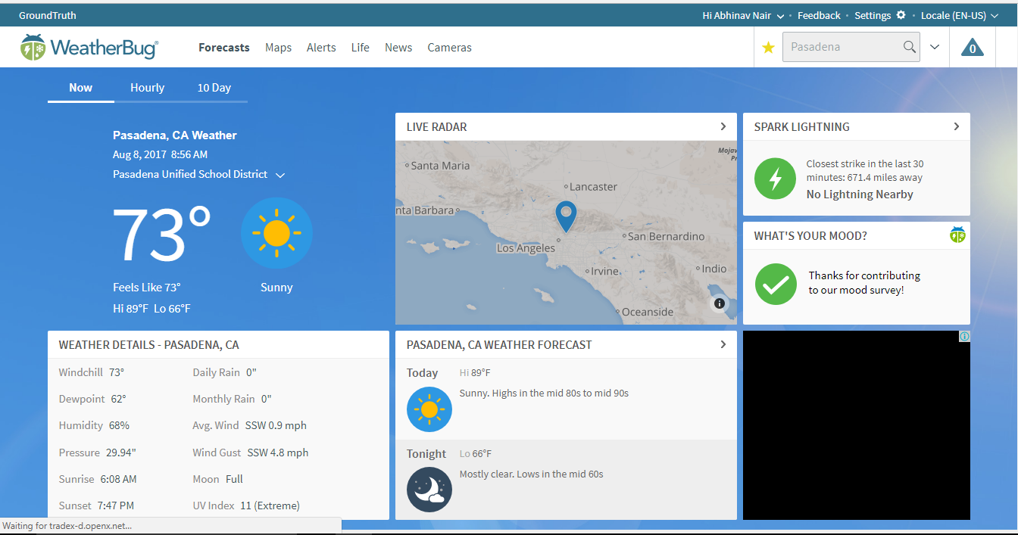Click the ad info icon
The image size is (1018, 535).
click(964, 336)
